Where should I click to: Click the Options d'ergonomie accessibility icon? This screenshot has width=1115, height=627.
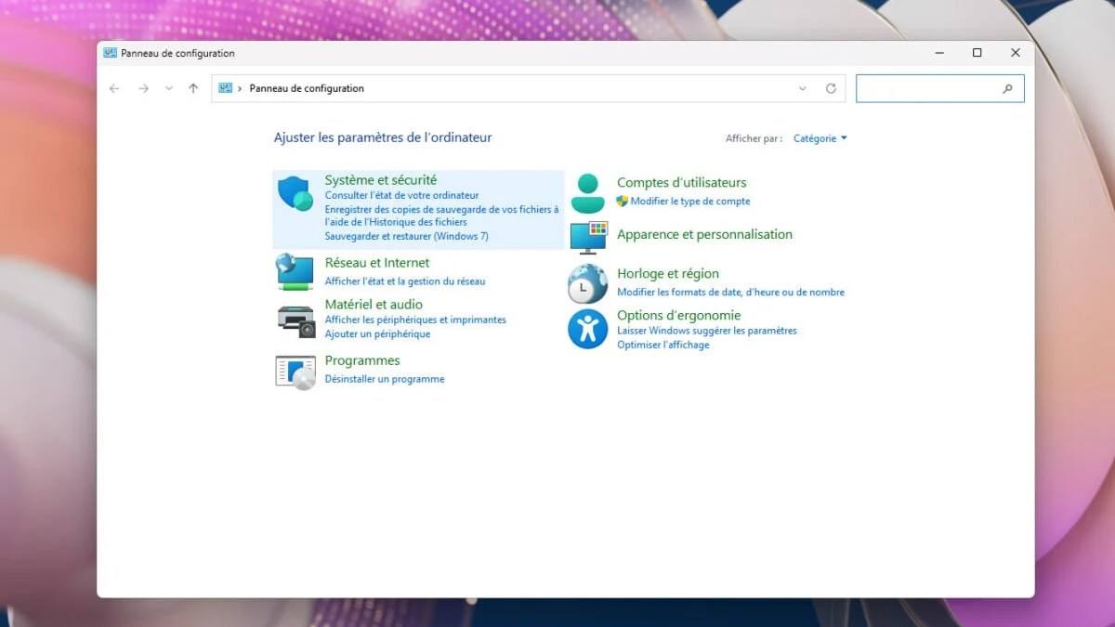tap(587, 329)
